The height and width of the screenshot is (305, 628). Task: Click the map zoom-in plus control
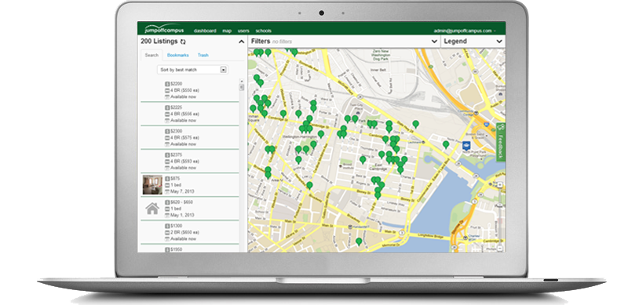click(500, 185)
